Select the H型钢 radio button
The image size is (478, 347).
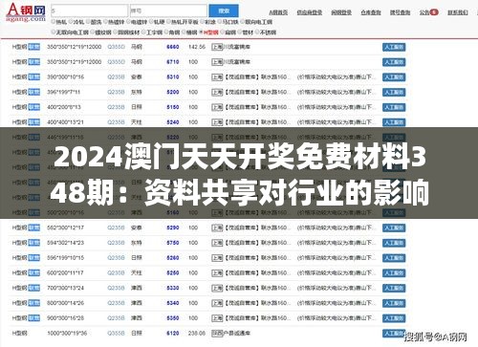tap(201, 33)
